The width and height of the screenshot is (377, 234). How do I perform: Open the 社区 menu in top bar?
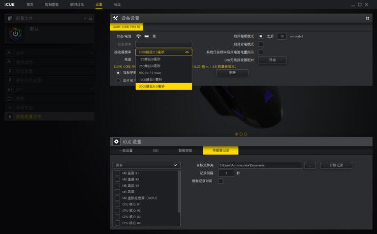pyautogui.click(x=117, y=4)
